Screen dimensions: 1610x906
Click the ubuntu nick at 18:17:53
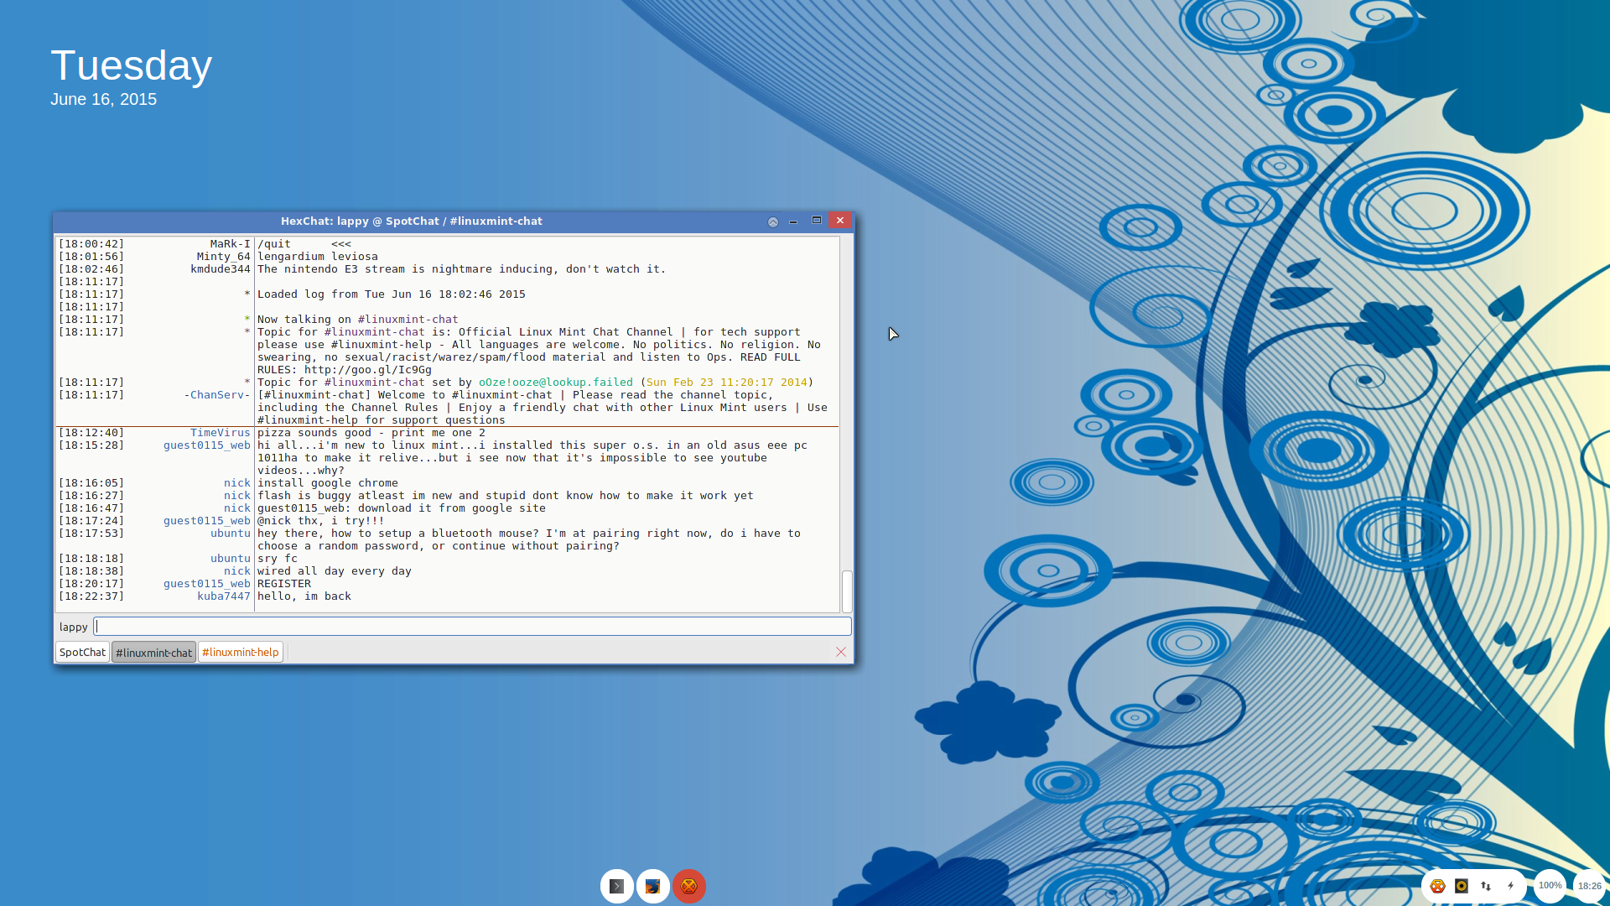pos(231,534)
